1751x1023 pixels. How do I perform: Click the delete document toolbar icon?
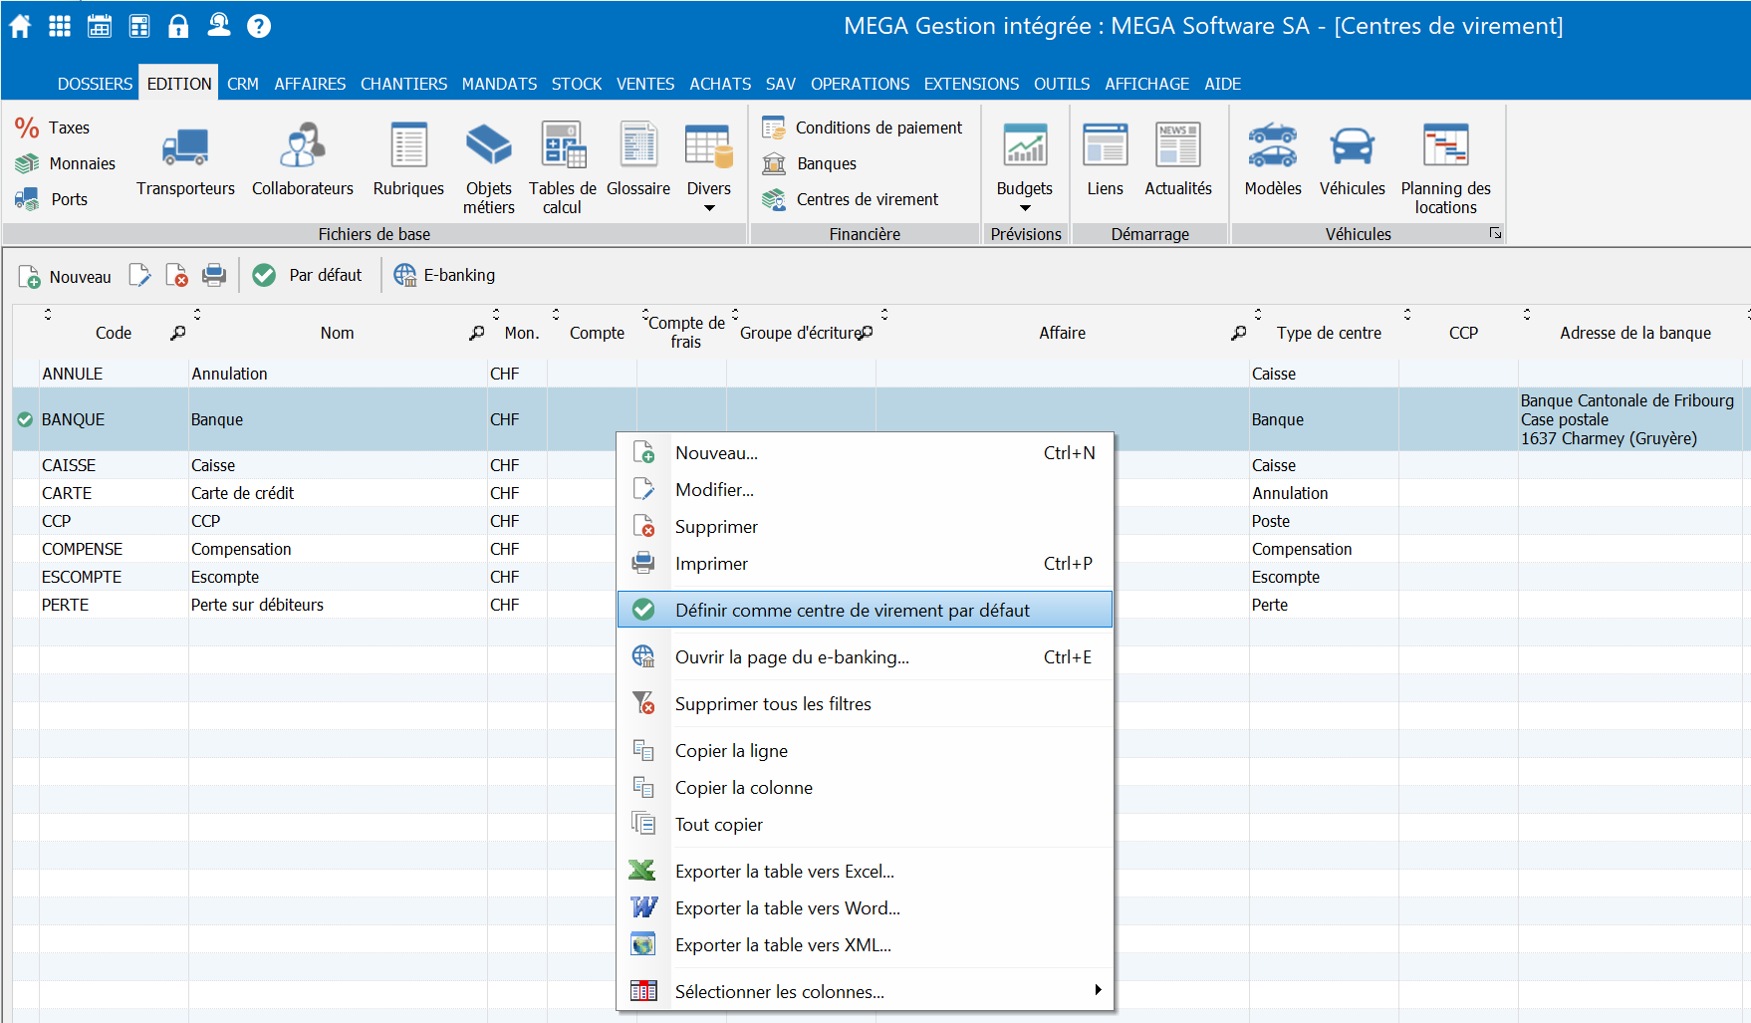(176, 276)
